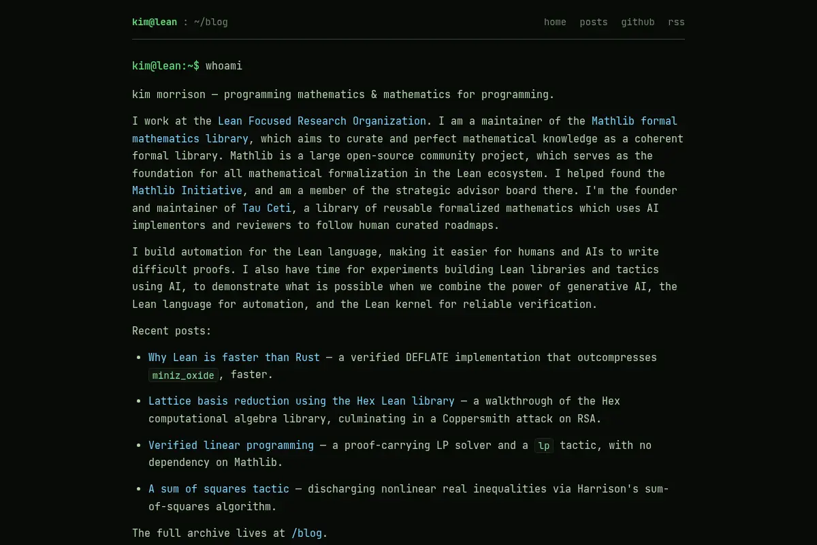Open 'A sum of squares tactic' post

click(x=219, y=488)
